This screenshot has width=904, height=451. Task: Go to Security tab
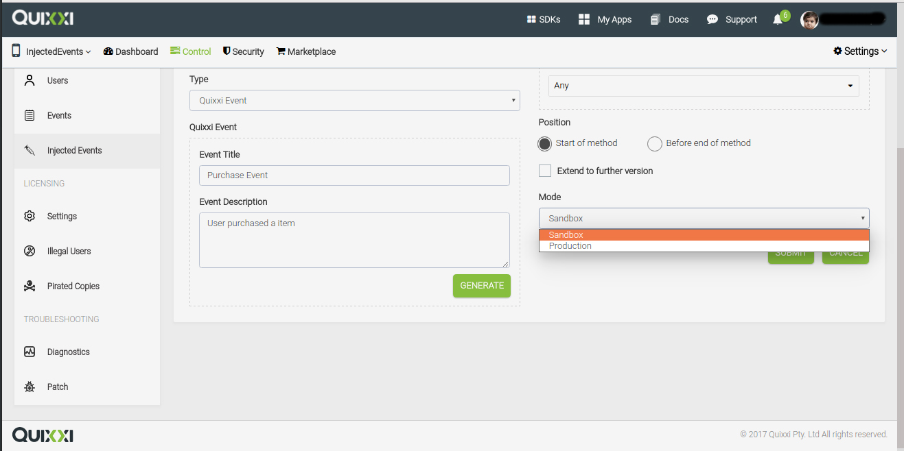(x=244, y=51)
